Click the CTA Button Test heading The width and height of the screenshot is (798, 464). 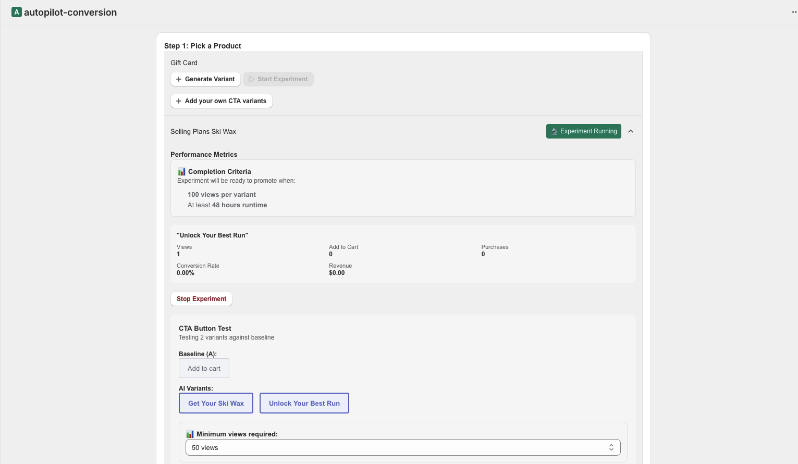tap(205, 328)
